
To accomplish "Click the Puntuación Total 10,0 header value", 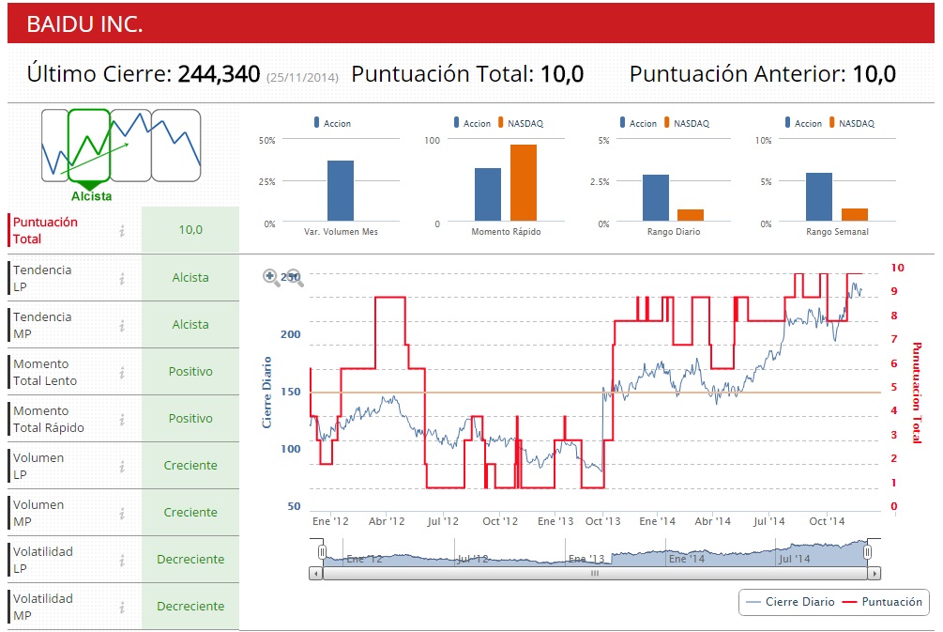I will tap(562, 74).
